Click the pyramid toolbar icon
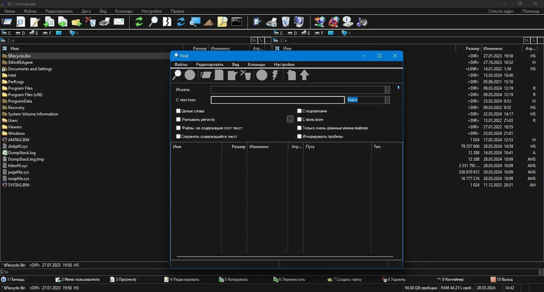Viewport: 544px width, 292px height. [x=209, y=22]
